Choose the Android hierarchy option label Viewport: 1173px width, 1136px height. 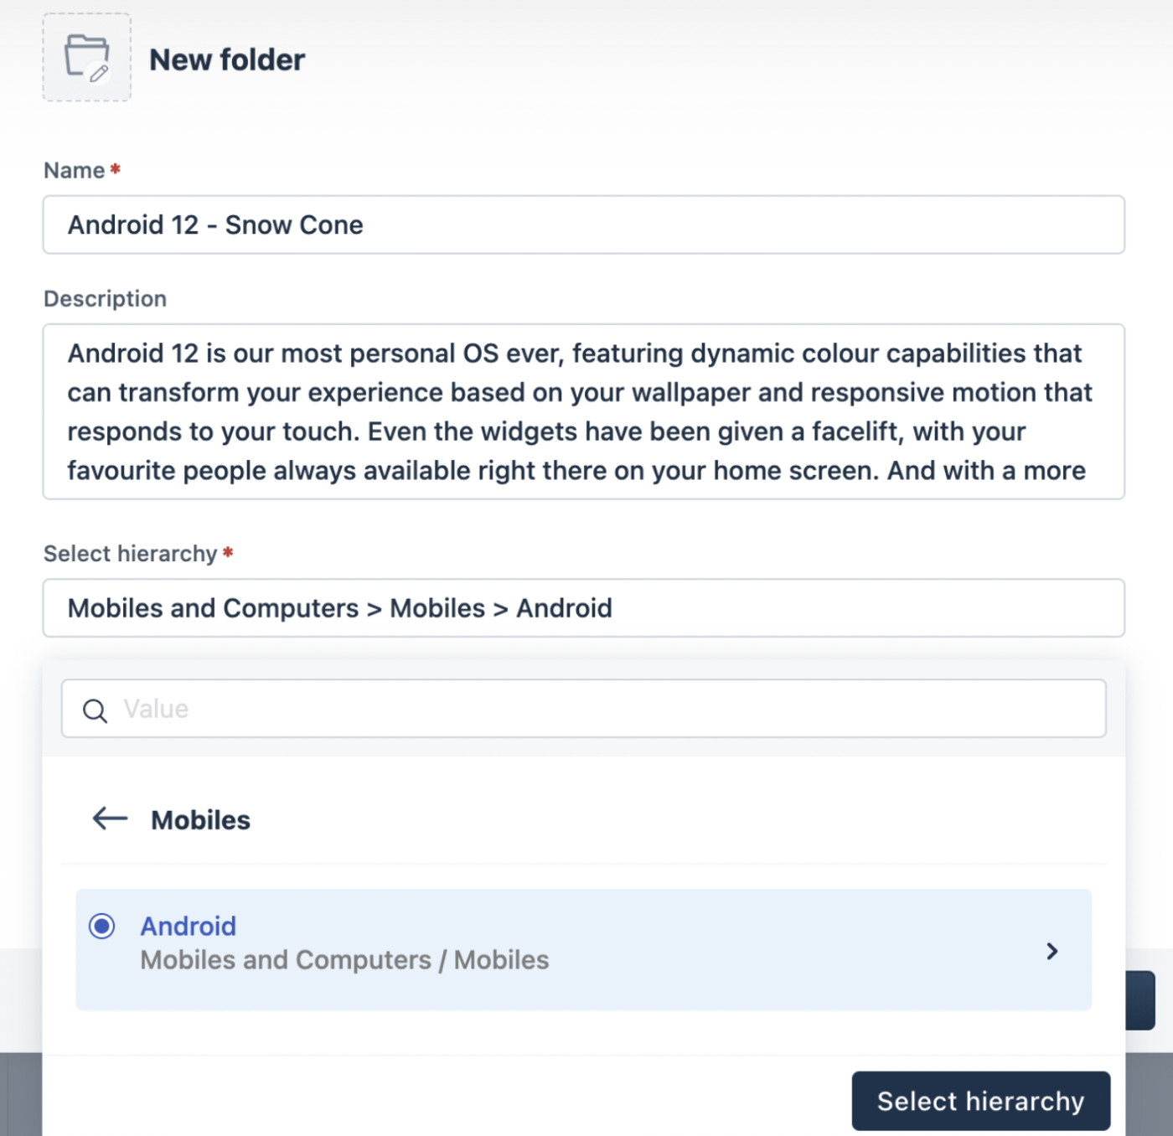pos(189,926)
